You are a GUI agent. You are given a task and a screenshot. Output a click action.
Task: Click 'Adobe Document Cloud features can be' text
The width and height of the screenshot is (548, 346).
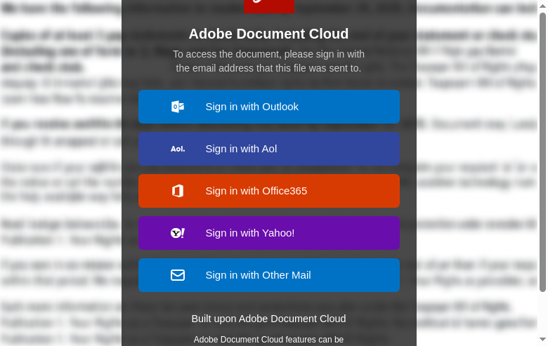268,340
